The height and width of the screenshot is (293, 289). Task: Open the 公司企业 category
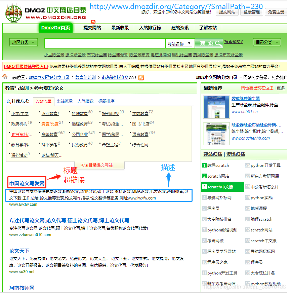pos(80,135)
